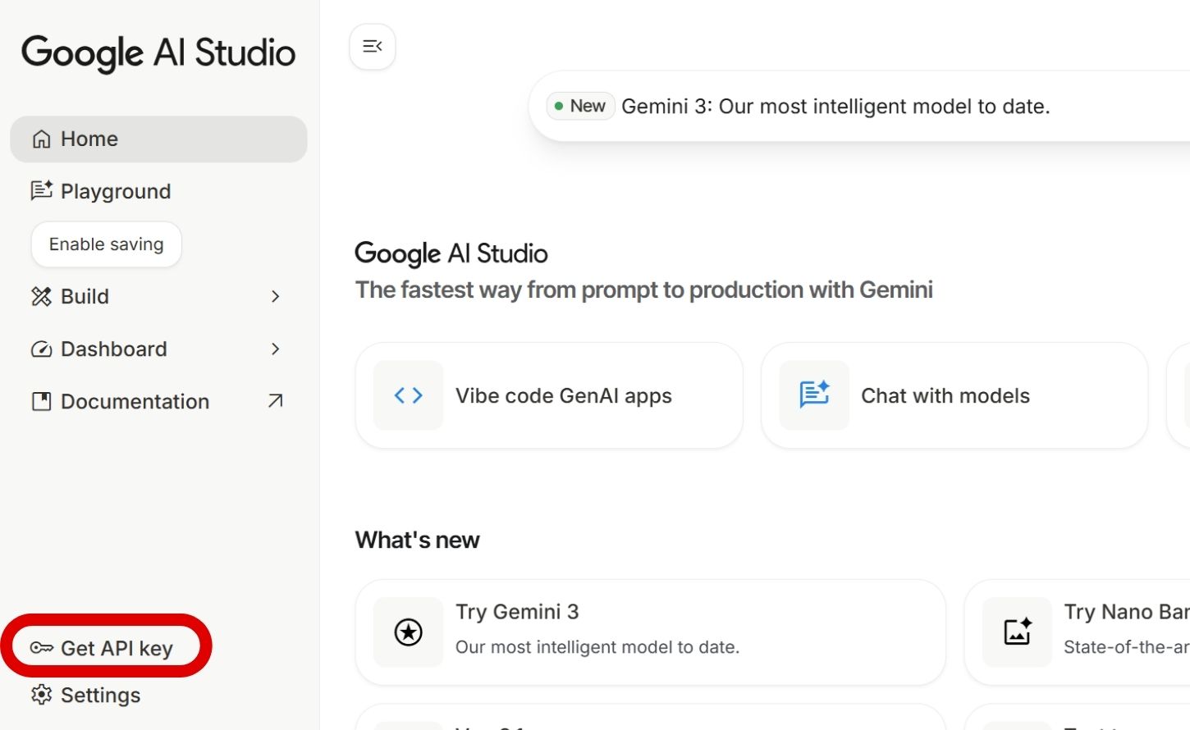Expand the Build submenu chevron
This screenshot has width=1190, height=730.
click(276, 297)
